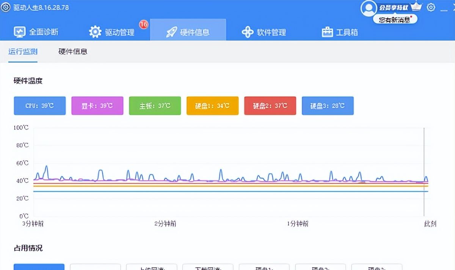Open the 您有新消息 notification popup

click(x=394, y=18)
